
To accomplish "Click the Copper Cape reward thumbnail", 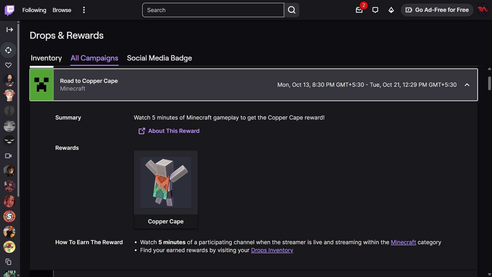I will (x=166, y=182).
